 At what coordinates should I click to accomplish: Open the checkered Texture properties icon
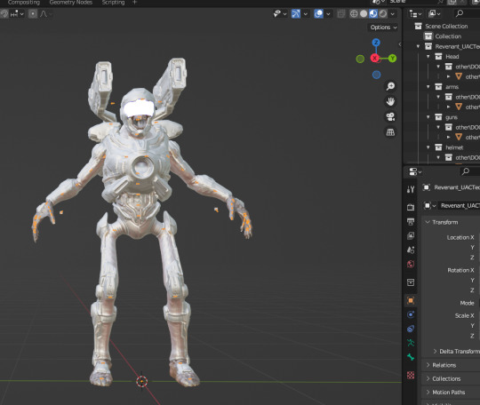coord(411,375)
